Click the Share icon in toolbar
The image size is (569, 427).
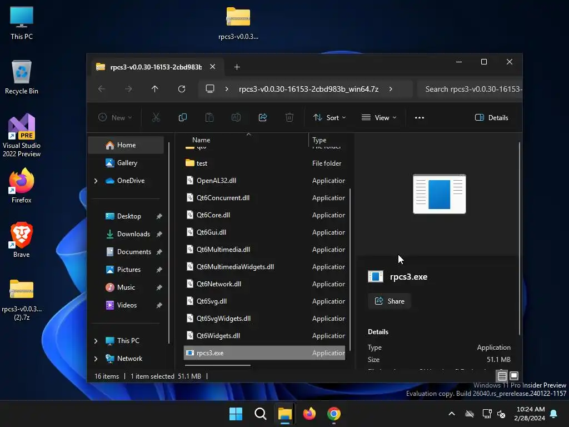tap(263, 117)
